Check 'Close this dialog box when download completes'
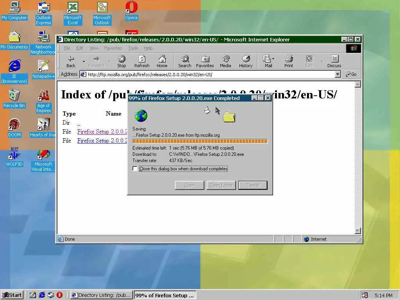Screen dimensions: 400x300 (x=135, y=169)
